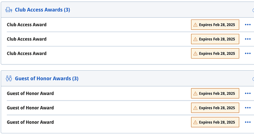Open three-dot menu for third Club Access Award
Viewport: 254px width, 140px height.
[x=248, y=53]
